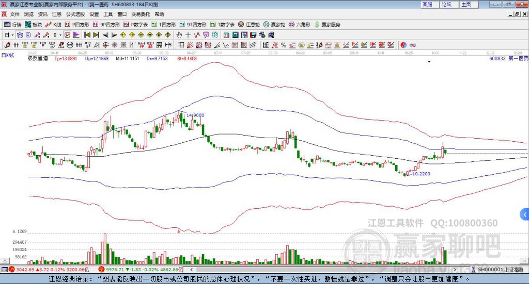Viewport: 529px width, 284px height.
Task: Open the 9P四方形 tool
Action: (x=106, y=25)
